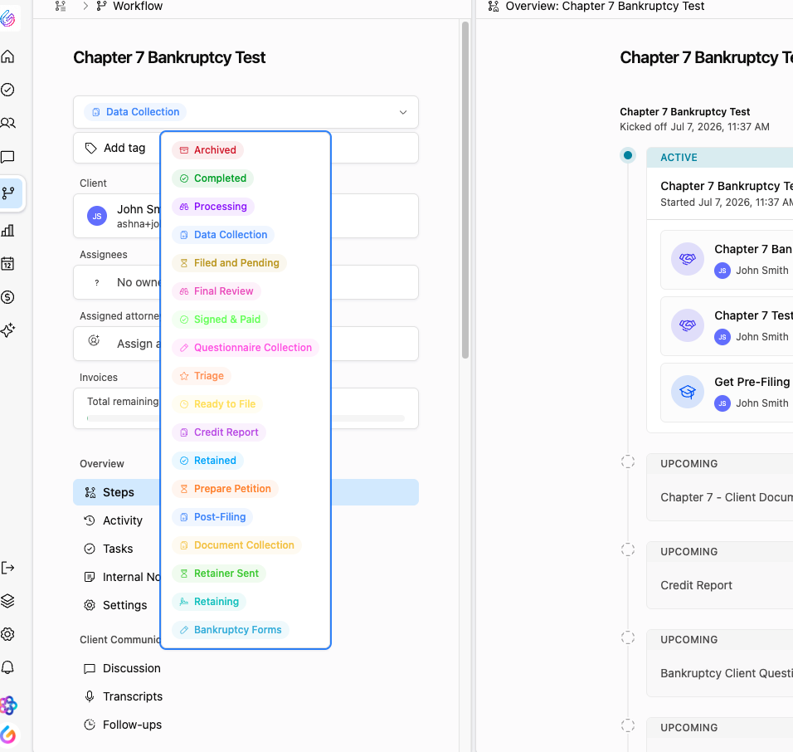Open the Home icon in the sidebar

pyautogui.click(x=7, y=56)
